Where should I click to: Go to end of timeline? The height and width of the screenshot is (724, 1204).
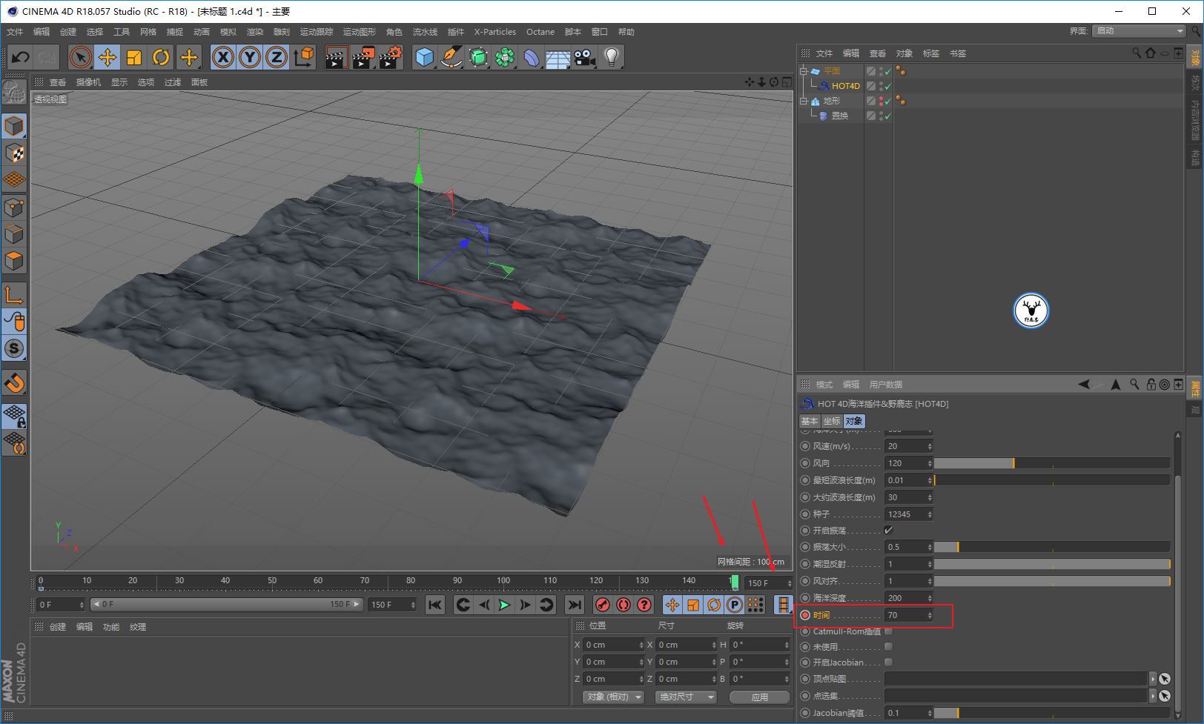575,605
